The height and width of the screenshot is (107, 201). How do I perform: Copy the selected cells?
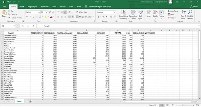pyautogui.click(x=12, y=15)
